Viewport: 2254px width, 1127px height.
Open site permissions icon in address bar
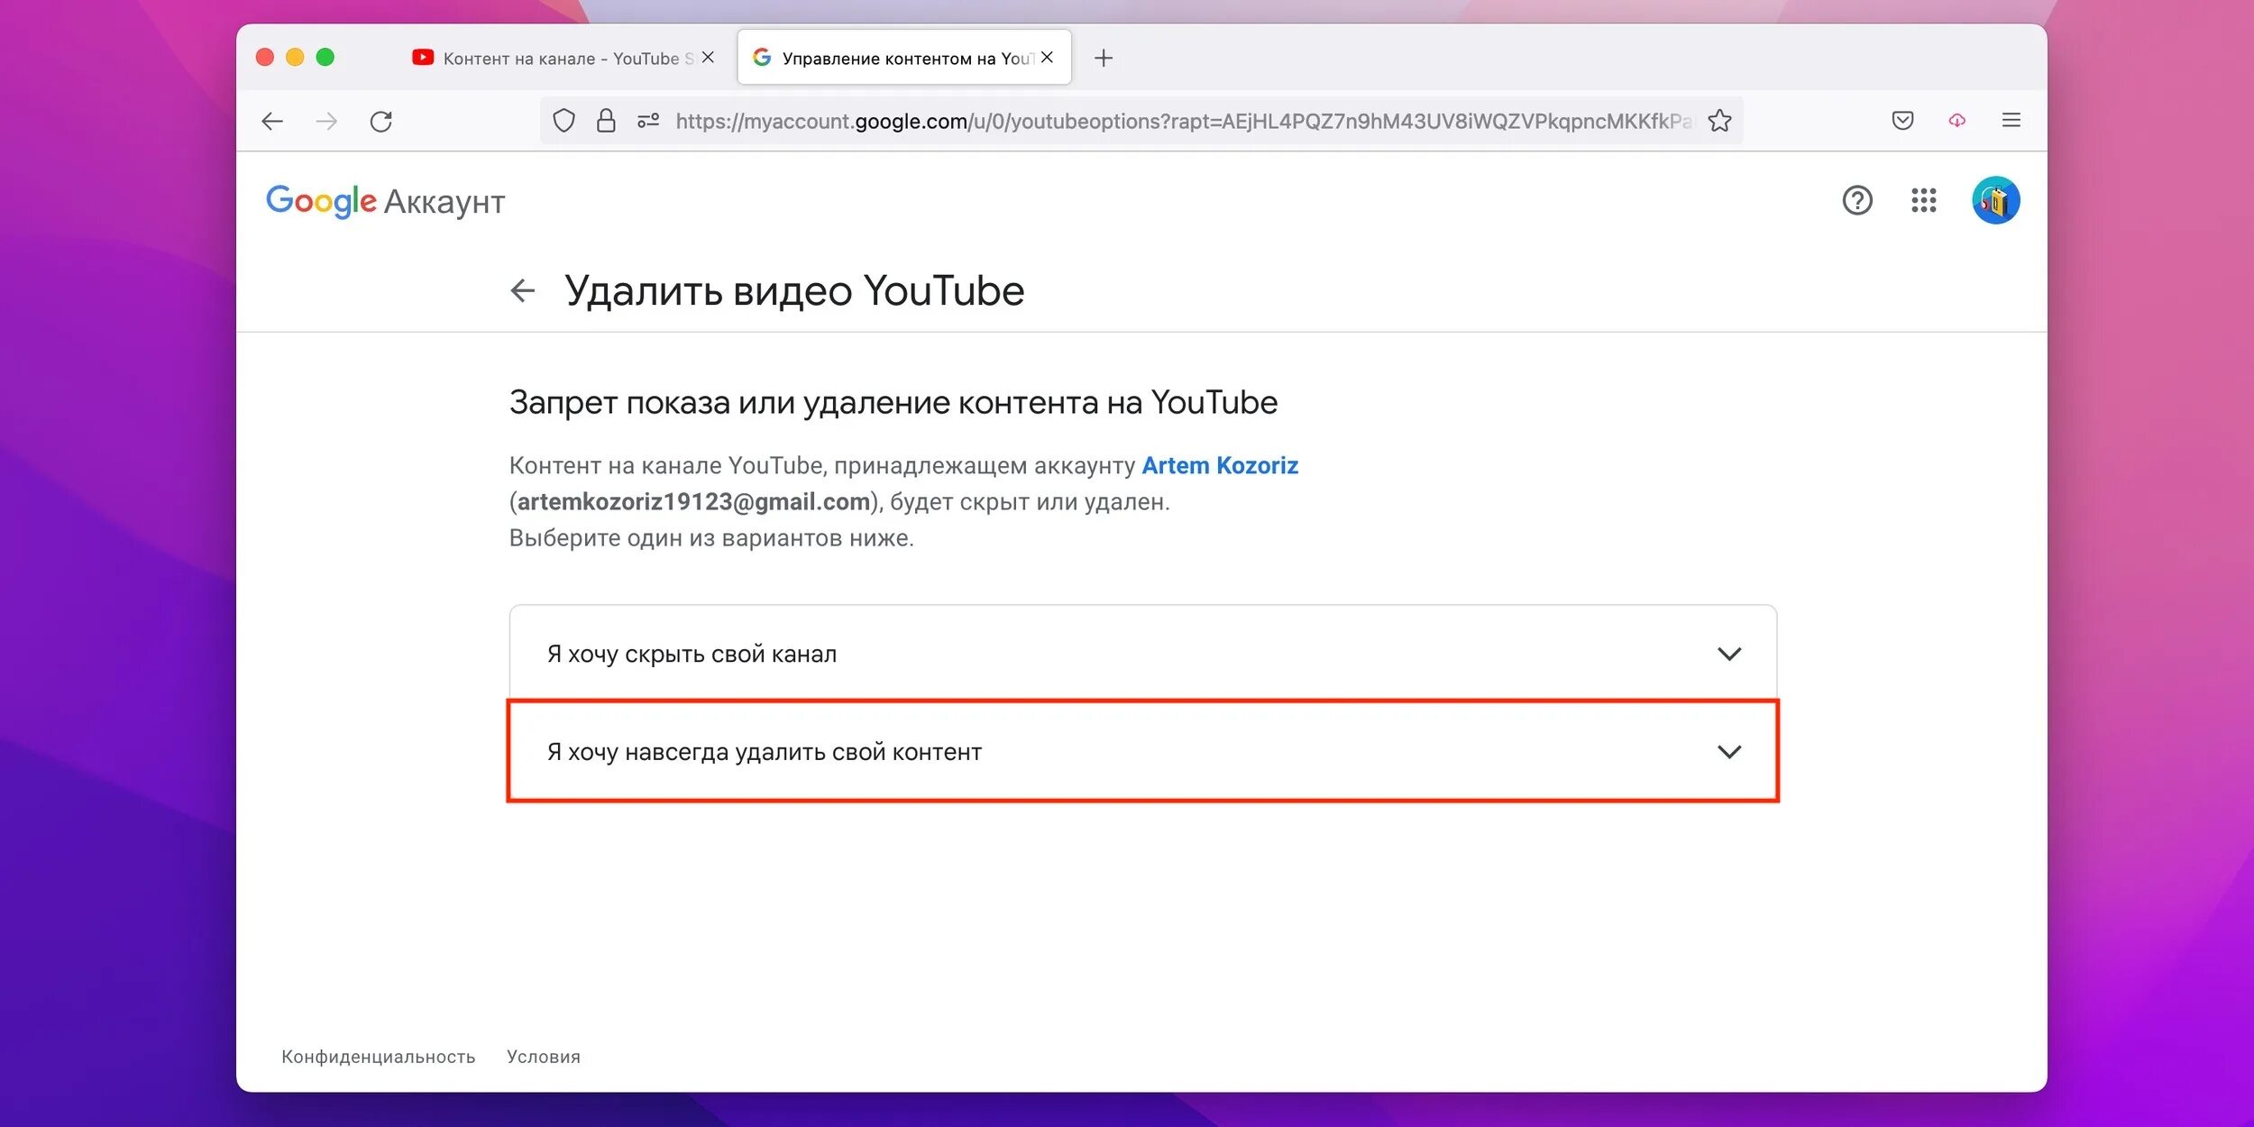point(648,121)
